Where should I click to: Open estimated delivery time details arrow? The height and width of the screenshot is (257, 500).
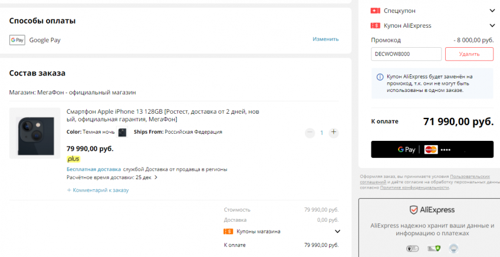click(x=156, y=177)
